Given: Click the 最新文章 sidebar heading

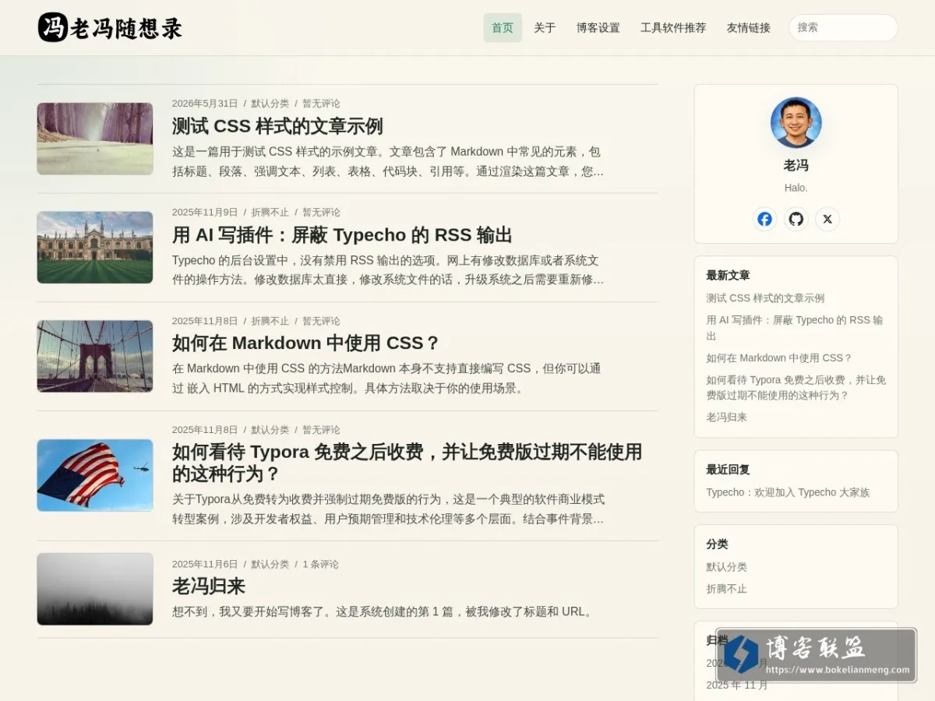Looking at the screenshot, I should tap(728, 276).
